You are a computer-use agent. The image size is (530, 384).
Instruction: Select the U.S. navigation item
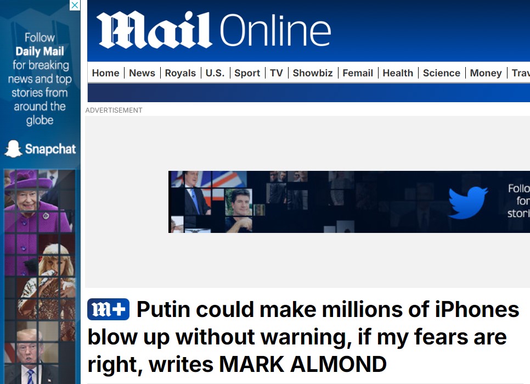215,73
